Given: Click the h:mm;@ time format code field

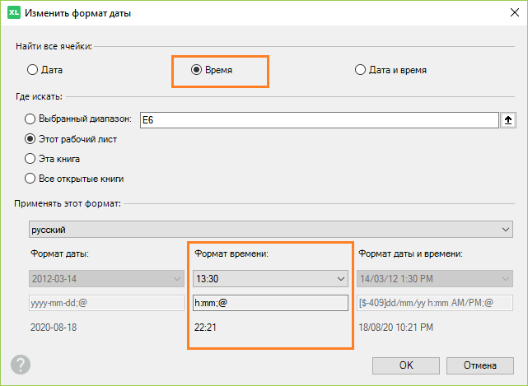Looking at the screenshot, I should [269, 303].
